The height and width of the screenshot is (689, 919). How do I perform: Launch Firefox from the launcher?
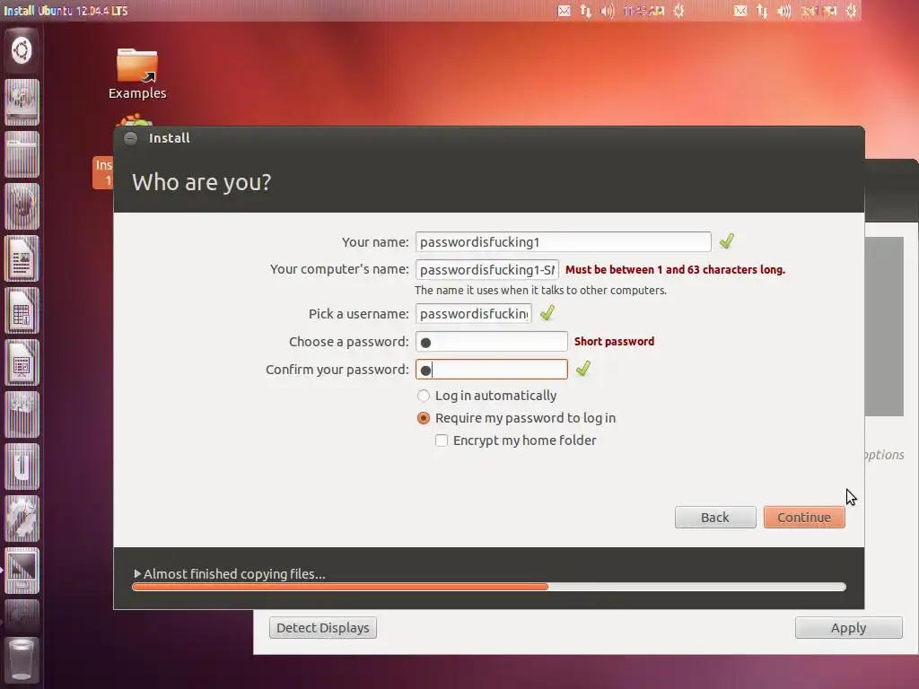tap(22, 206)
